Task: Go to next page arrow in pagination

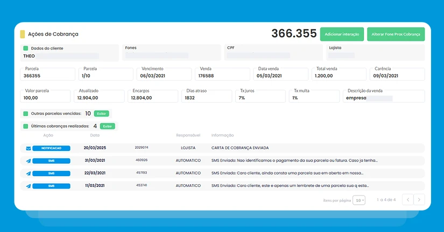Action: 419,199
